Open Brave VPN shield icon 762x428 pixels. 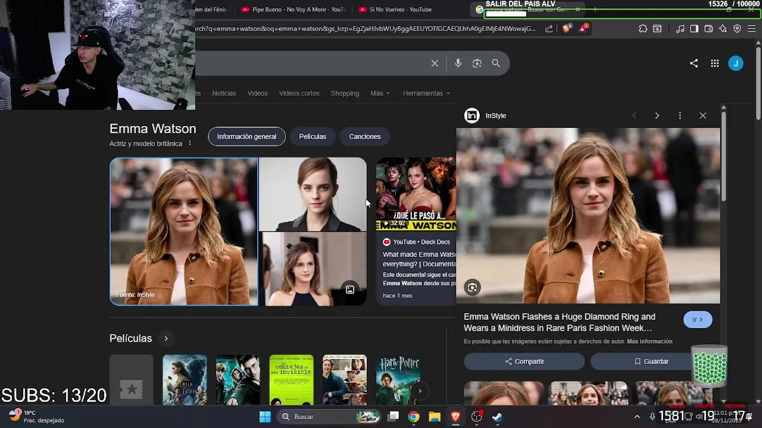[x=737, y=29]
